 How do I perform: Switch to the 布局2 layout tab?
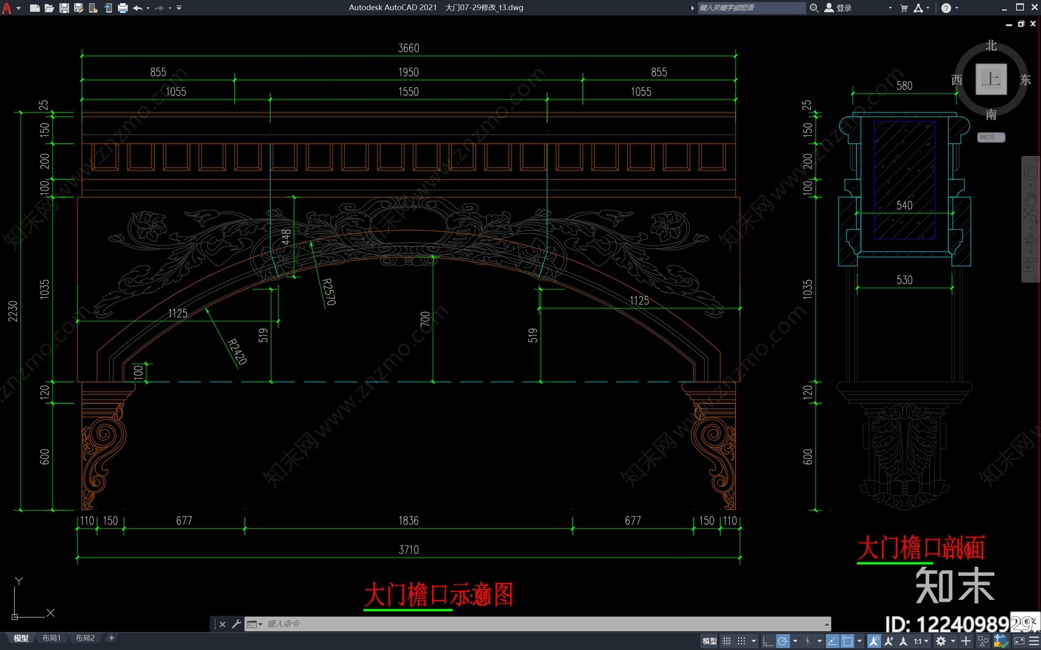click(85, 638)
